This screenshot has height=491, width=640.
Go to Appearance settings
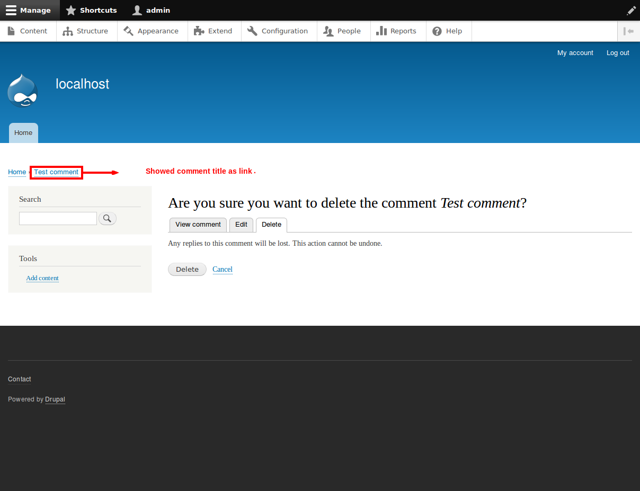[x=152, y=31]
